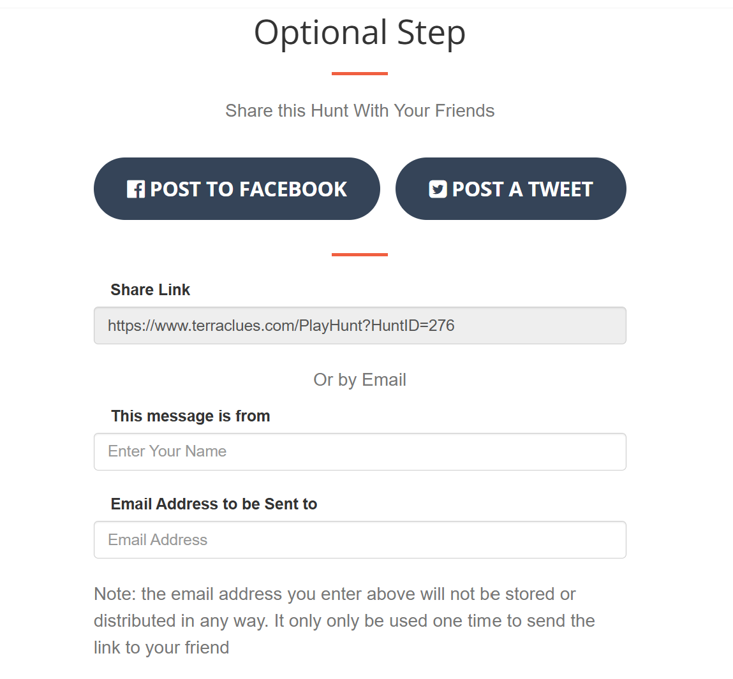The height and width of the screenshot is (679, 733).
Task: Click the Twitter bird icon
Action: (x=438, y=189)
